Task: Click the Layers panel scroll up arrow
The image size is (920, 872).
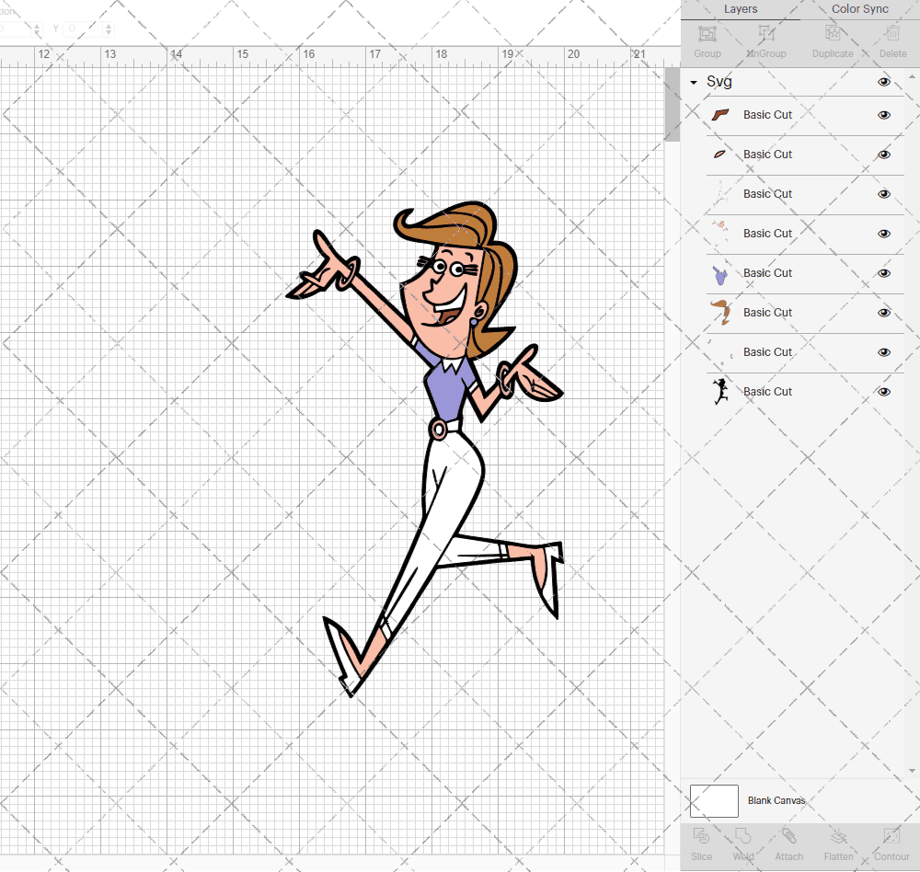Action: pos(911,77)
